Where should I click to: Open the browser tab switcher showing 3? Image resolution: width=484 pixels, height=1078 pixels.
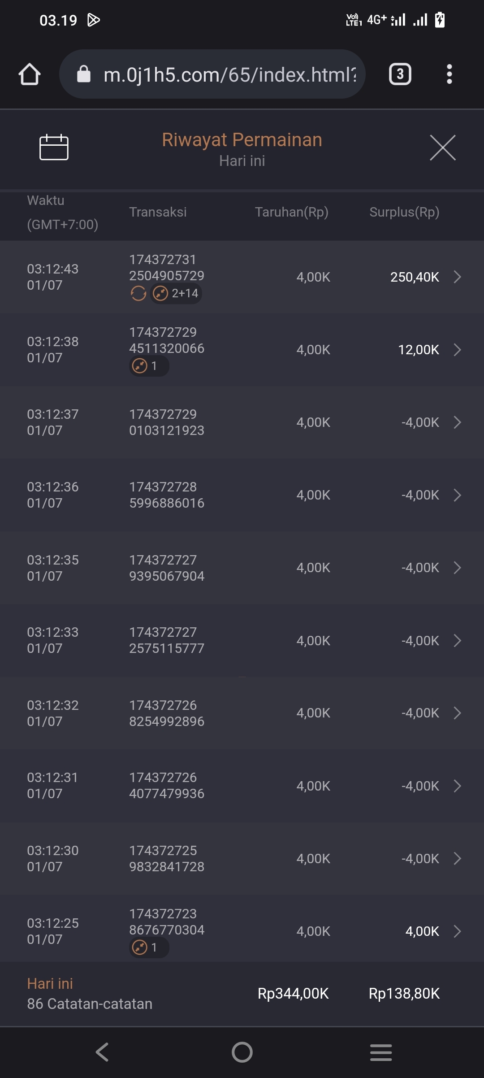400,74
